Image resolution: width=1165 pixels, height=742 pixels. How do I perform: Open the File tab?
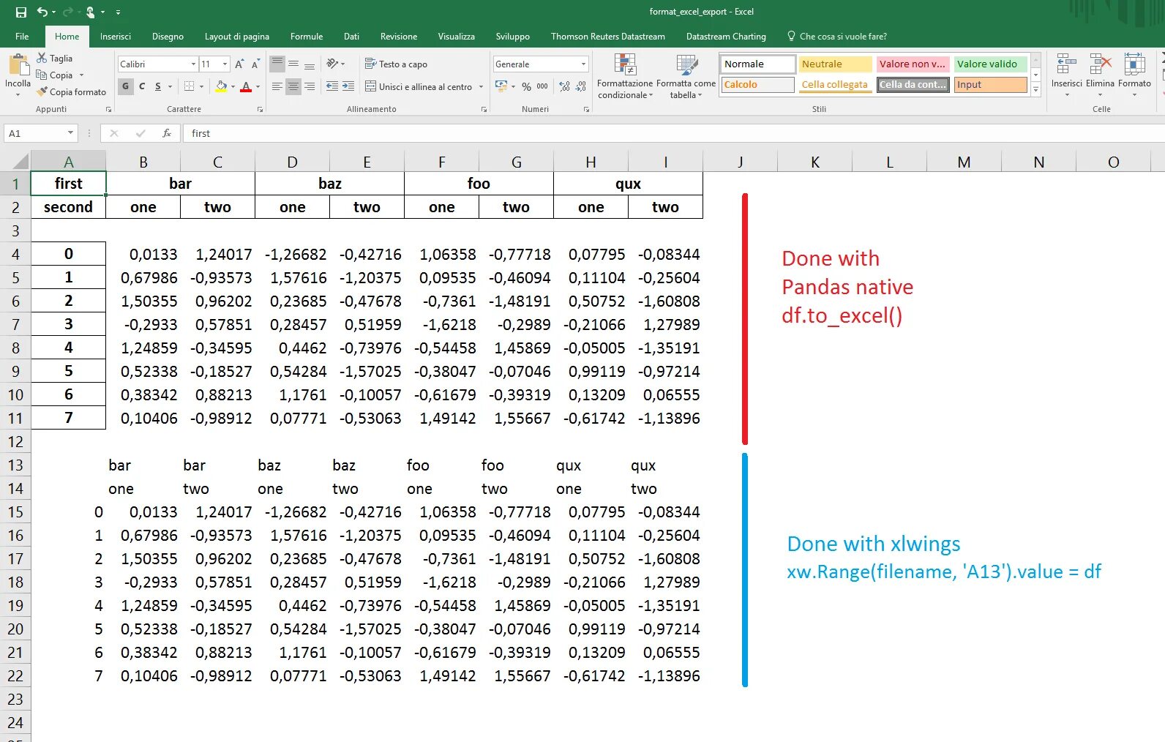[22, 37]
